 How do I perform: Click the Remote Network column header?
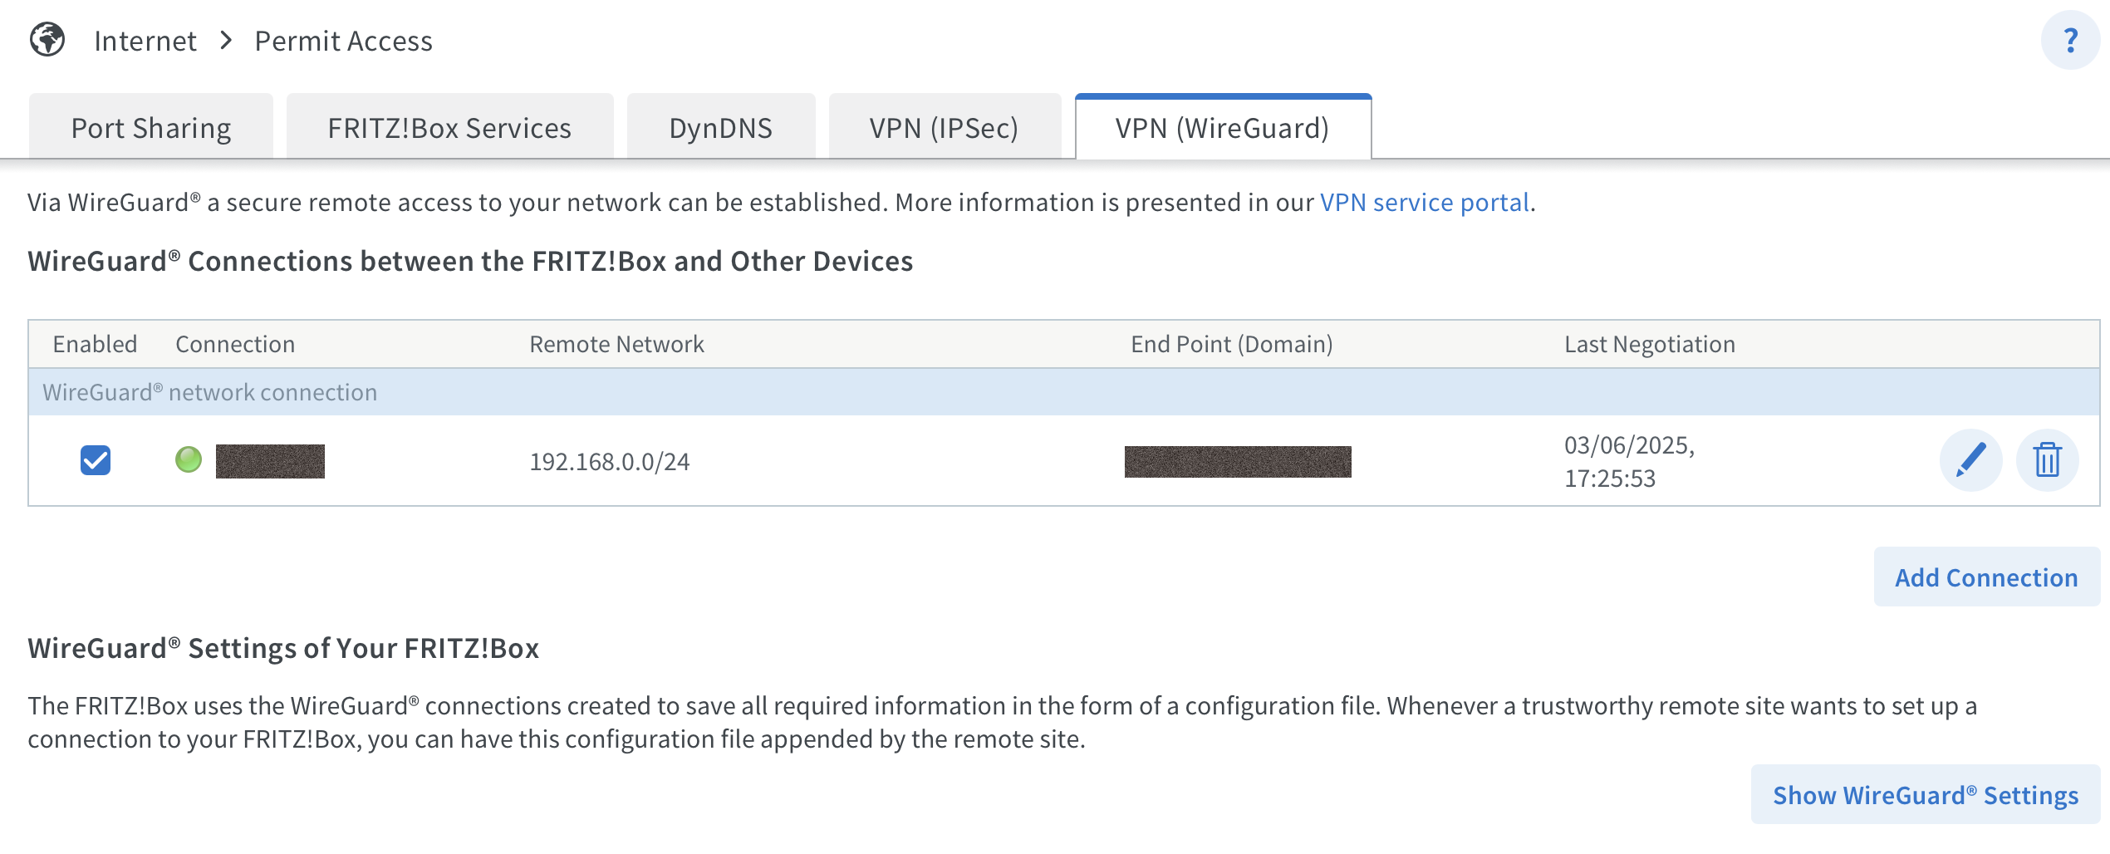pyautogui.click(x=616, y=344)
